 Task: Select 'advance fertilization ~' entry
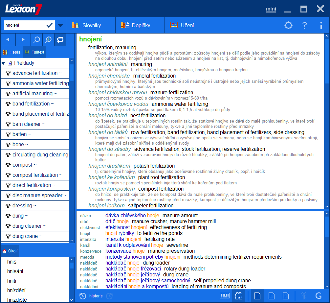click(x=35, y=73)
